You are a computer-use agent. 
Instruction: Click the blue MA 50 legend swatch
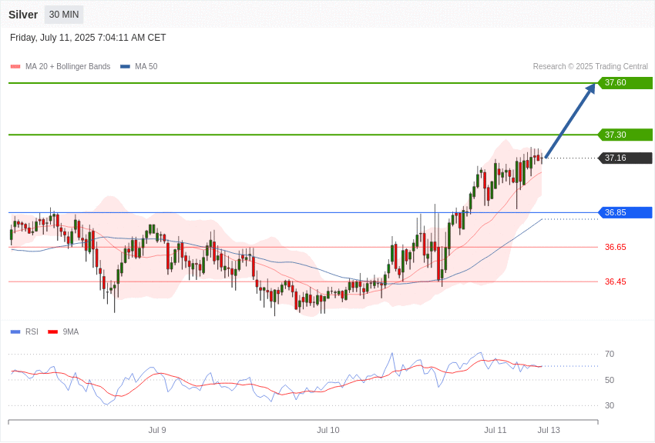click(125, 66)
